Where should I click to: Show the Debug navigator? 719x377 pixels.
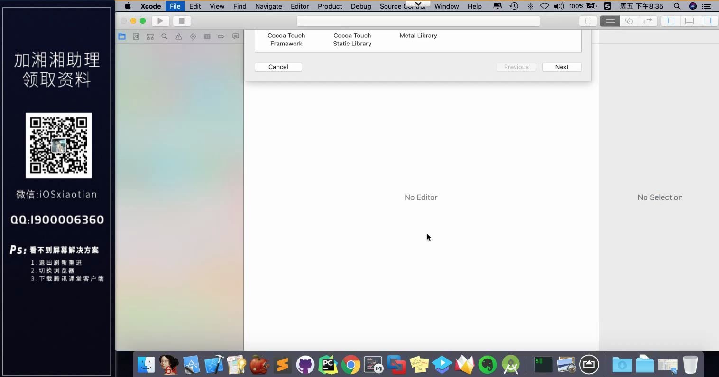coord(207,36)
